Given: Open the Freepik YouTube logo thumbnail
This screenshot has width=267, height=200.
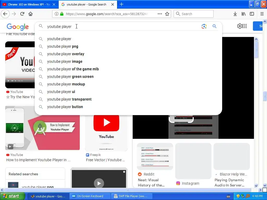Looking at the screenshot, I should click(x=106, y=133).
